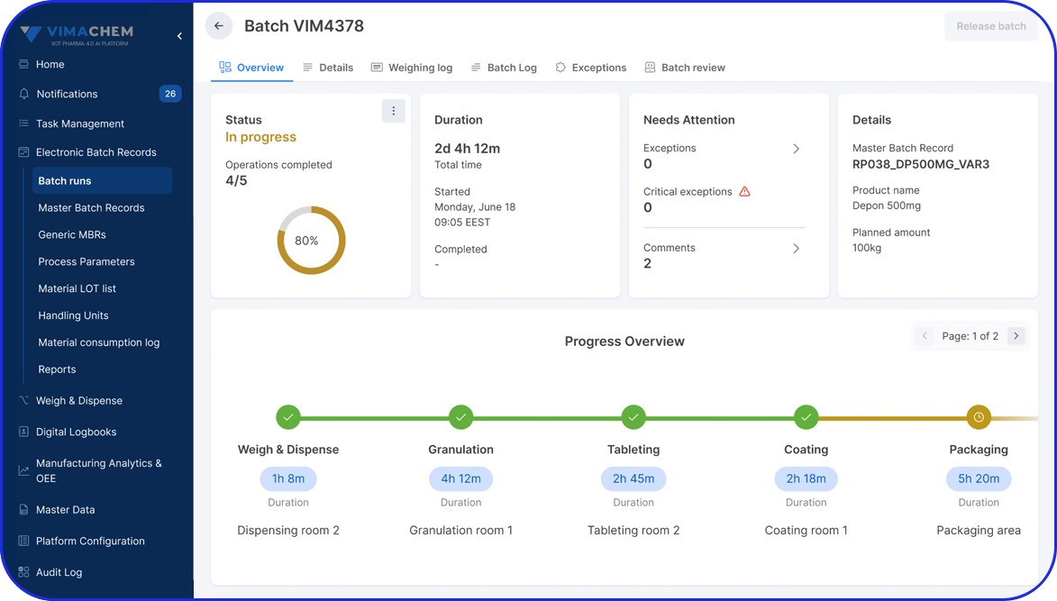Click the Tableting completed checkmark icon
The image size is (1057, 601).
tap(633, 417)
